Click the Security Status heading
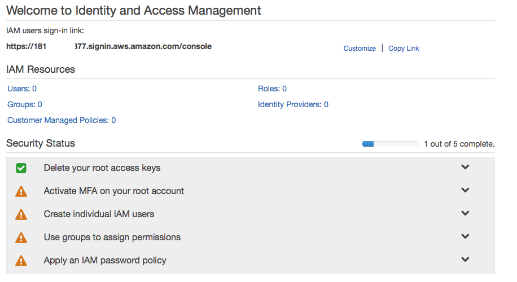Image resolution: width=517 pixels, height=282 pixels. tap(41, 143)
